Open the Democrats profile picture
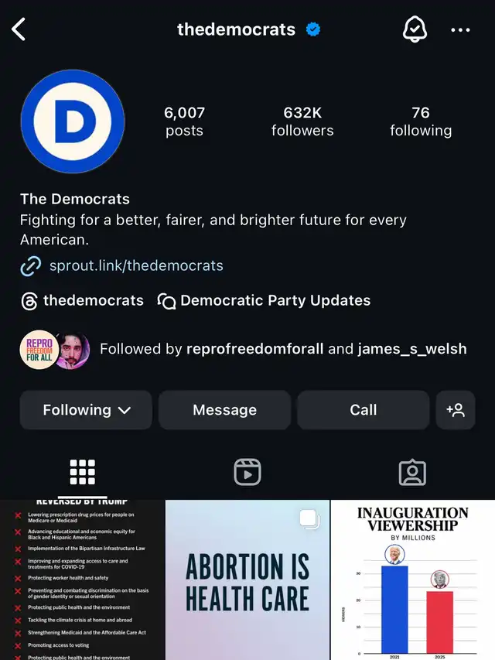The height and width of the screenshot is (660, 495). click(x=73, y=121)
